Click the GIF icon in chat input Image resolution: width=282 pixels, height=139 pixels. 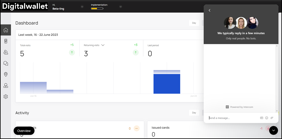(x=261, y=118)
